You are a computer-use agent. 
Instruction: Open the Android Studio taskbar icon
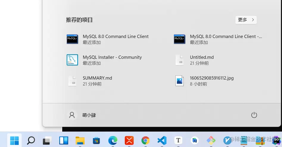click(x=194, y=140)
